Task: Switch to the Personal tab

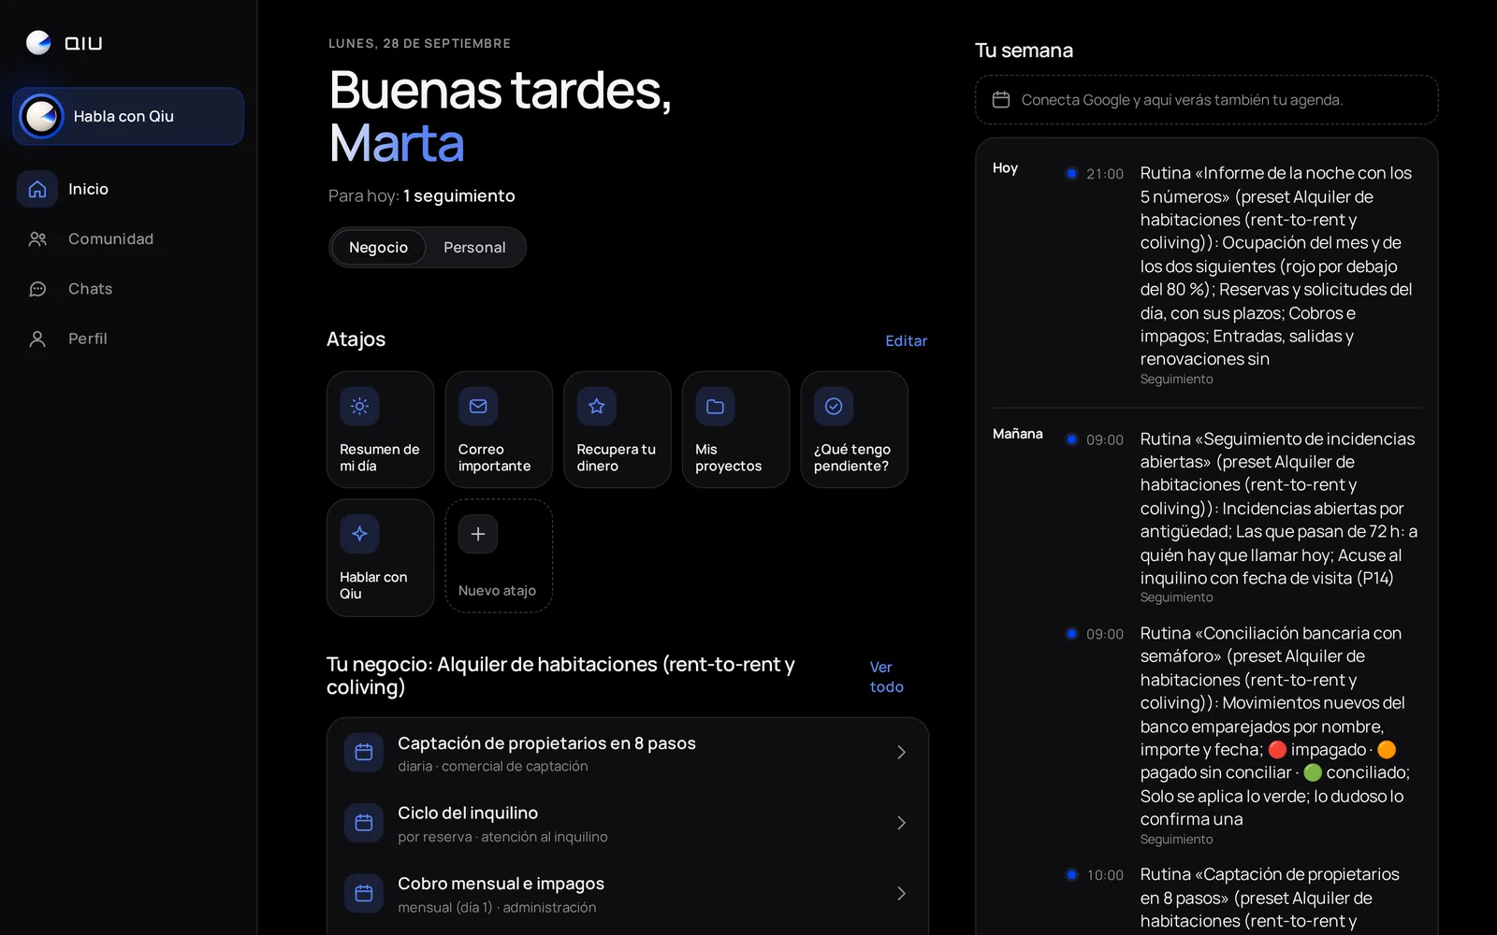Action: click(474, 248)
